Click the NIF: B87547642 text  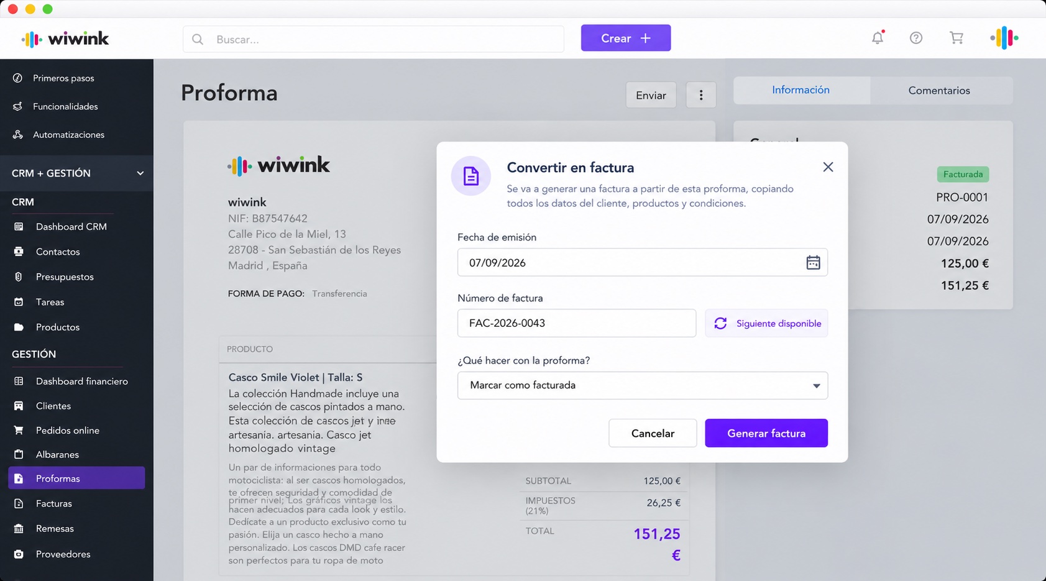click(267, 218)
